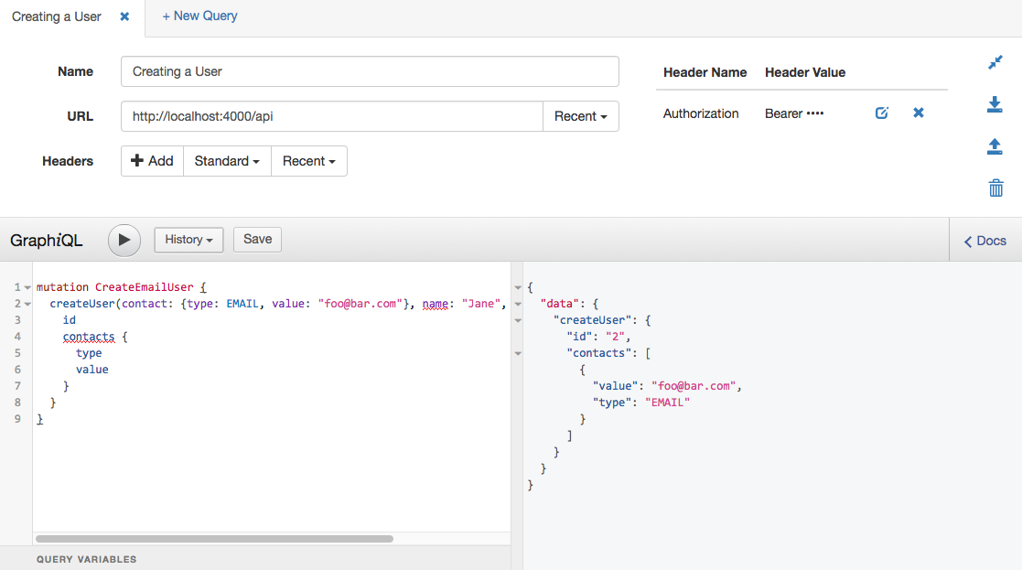Run the GraphQL query with play button

click(124, 240)
